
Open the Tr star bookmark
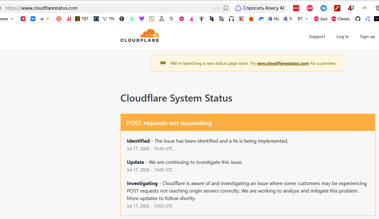[288, 19]
